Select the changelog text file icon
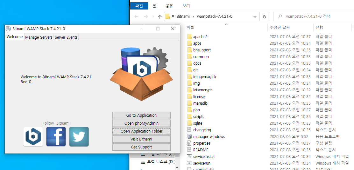The height and width of the screenshot is (170, 354). point(189,130)
